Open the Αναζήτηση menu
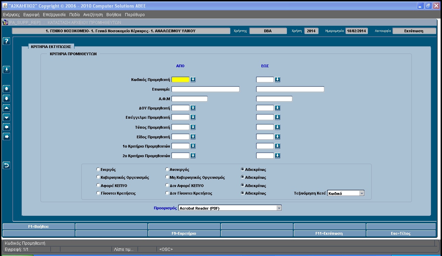The height and width of the screenshot is (256, 442). [x=93, y=15]
